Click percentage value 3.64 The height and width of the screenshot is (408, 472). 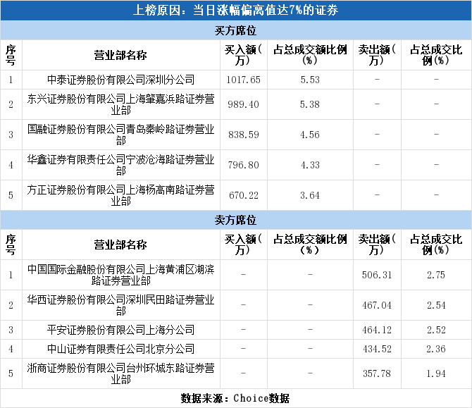pos(310,195)
